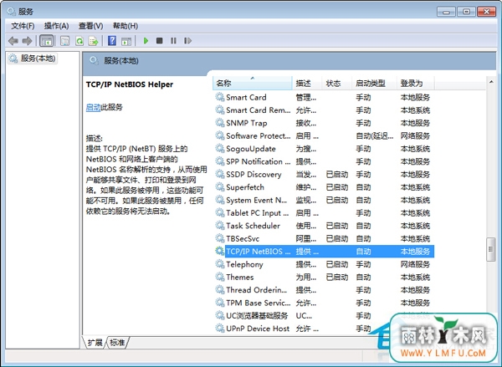
Task: Click gear icon beside Smart Card
Action: [x=219, y=97]
